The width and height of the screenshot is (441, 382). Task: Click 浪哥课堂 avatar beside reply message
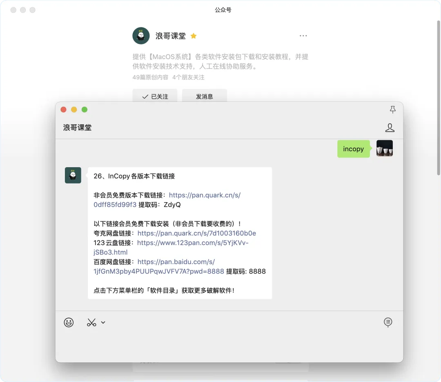click(x=73, y=175)
